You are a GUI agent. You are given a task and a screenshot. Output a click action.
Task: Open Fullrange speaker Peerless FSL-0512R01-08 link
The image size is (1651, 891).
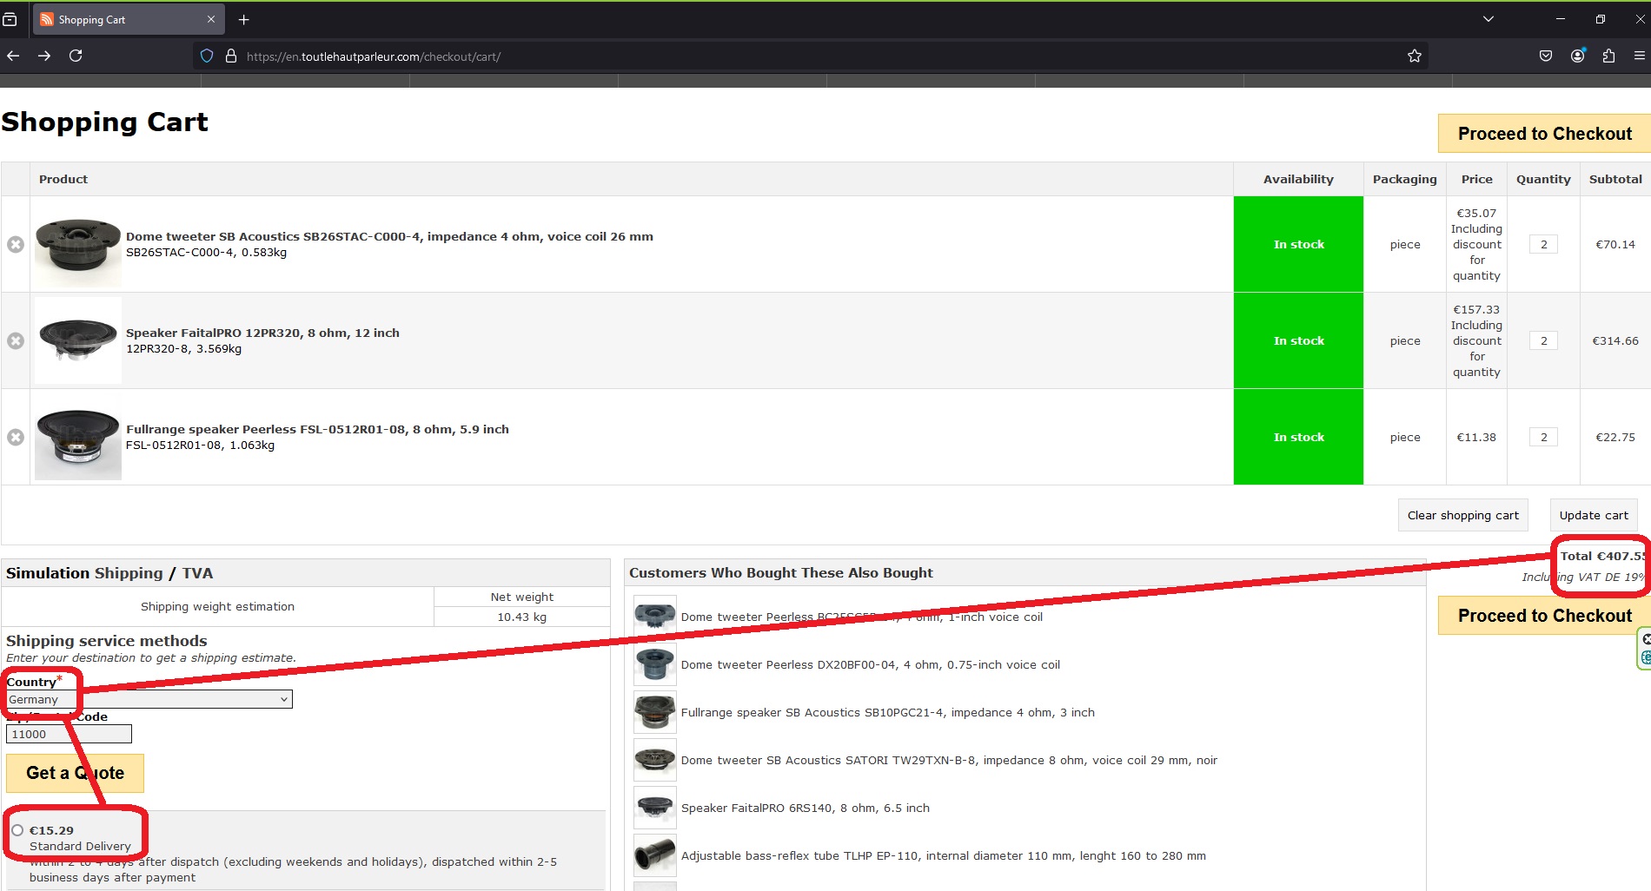(x=317, y=429)
